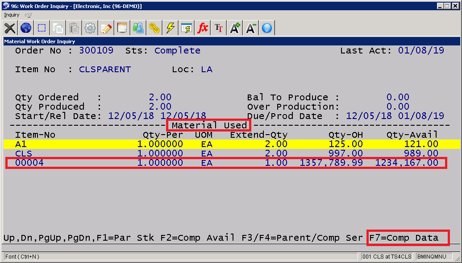The height and width of the screenshot is (263, 462).
Task: Click the Material Used section heading
Action: point(209,126)
